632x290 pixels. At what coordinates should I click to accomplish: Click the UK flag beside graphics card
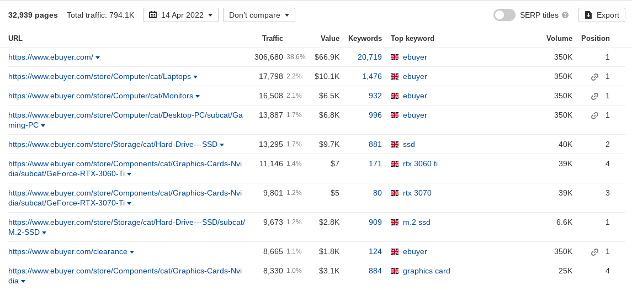coord(395,271)
